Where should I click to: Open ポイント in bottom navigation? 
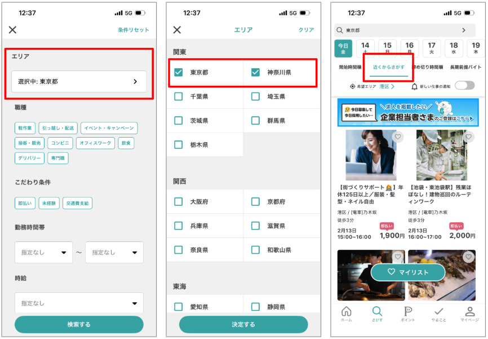pyautogui.click(x=408, y=314)
